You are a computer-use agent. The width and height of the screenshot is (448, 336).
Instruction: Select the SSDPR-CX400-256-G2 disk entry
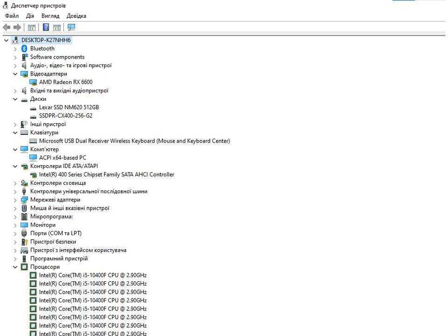66,116
